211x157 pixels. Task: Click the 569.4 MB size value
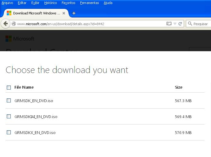[x=183, y=117]
